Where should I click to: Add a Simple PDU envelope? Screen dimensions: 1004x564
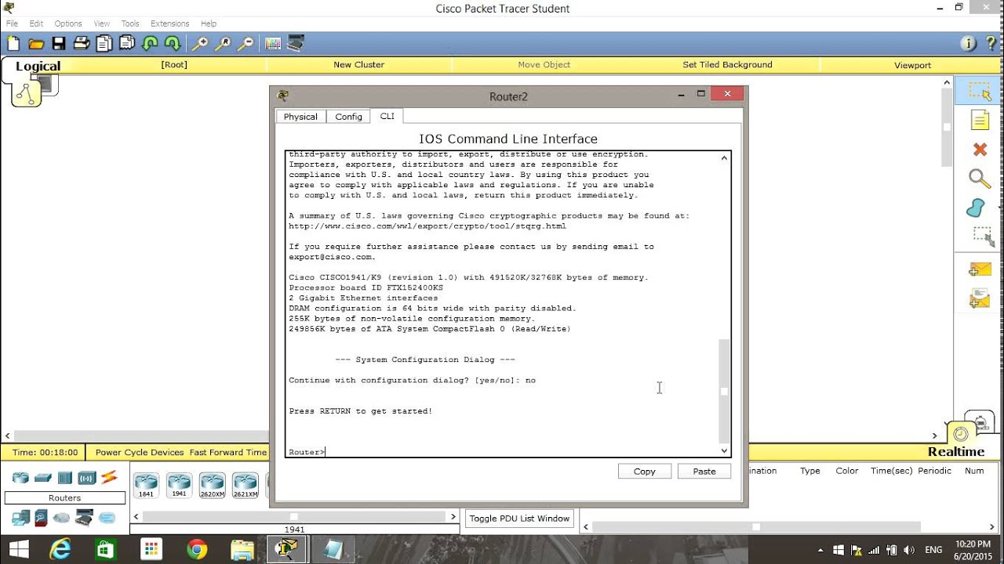(980, 269)
